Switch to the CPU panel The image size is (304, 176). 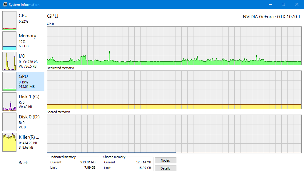pos(23,15)
